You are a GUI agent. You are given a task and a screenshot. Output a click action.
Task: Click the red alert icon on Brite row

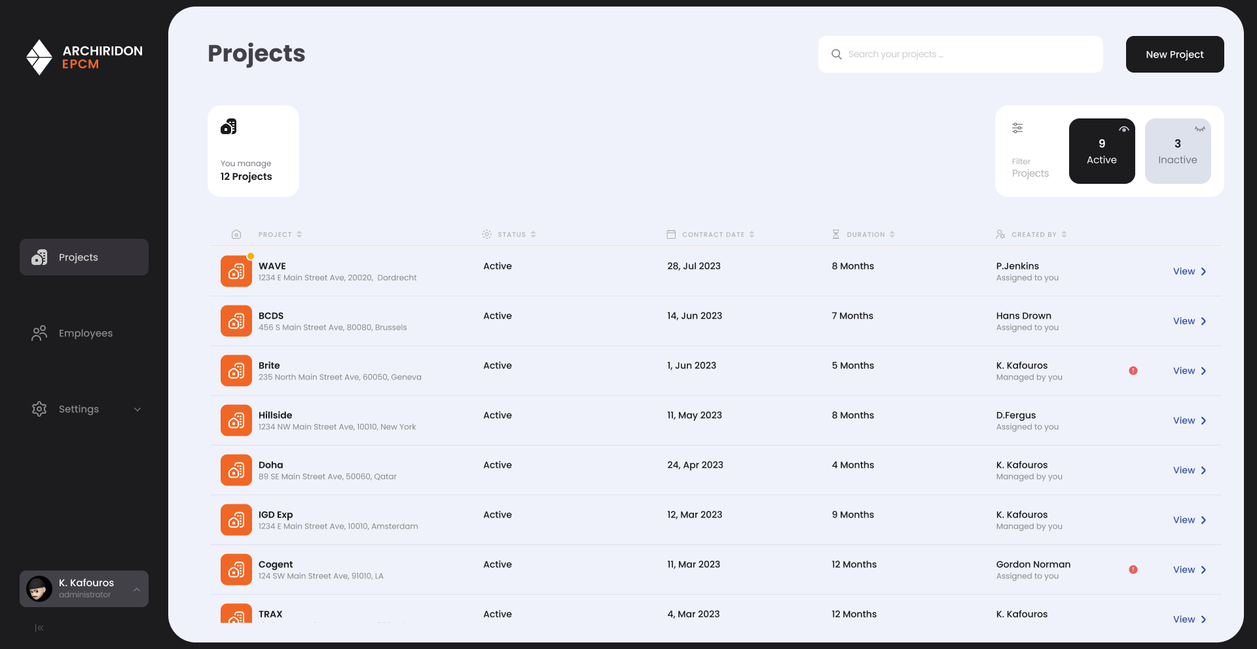pyautogui.click(x=1133, y=371)
